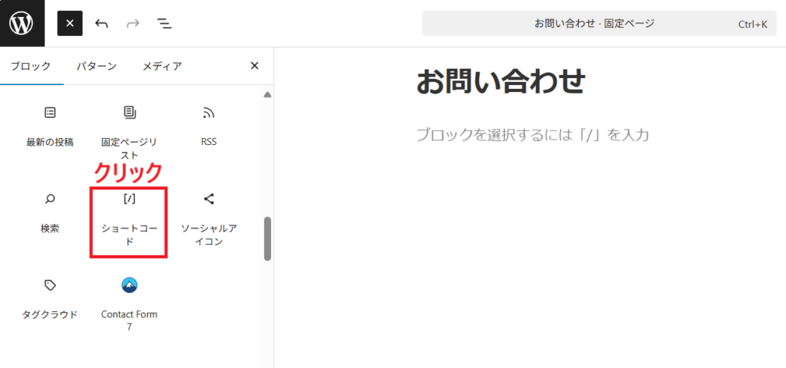This screenshot has height=368, width=786.
Task: Click the block list scrollbar thumb
Action: pyautogui.click(x=268, y=238)
